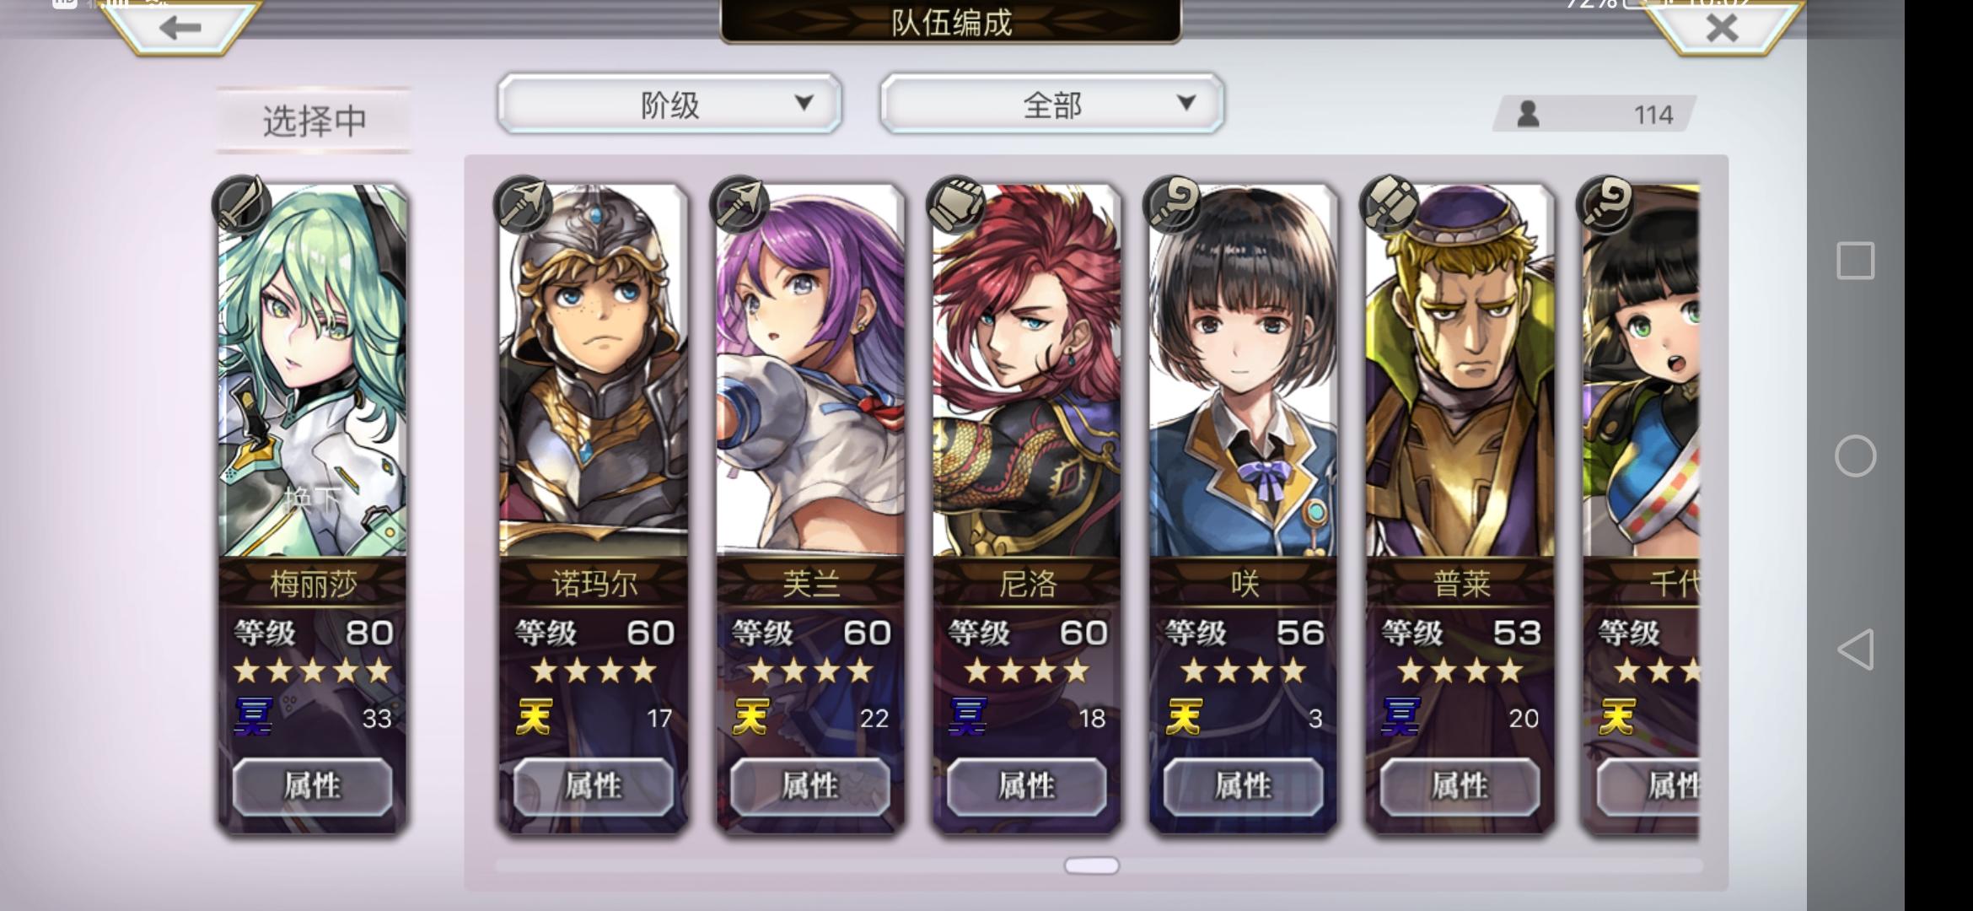Image resolution: width=1973 pixels, height=911 pixels.
Task: Tap the staff icon on 咲's card
Action: click(x=1173, y=204)
